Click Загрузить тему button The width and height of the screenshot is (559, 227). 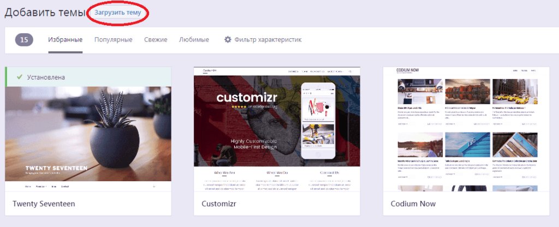pyautogui.click(x=118, y=13)
